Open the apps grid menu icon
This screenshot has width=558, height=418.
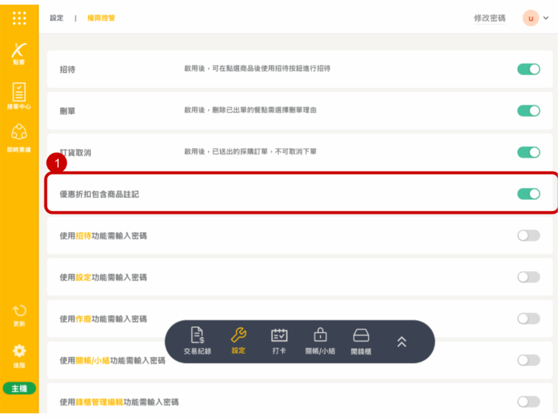coord(19,18)
